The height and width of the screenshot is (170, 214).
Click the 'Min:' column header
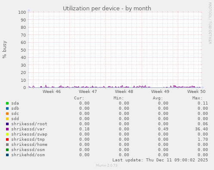(118, 98)
